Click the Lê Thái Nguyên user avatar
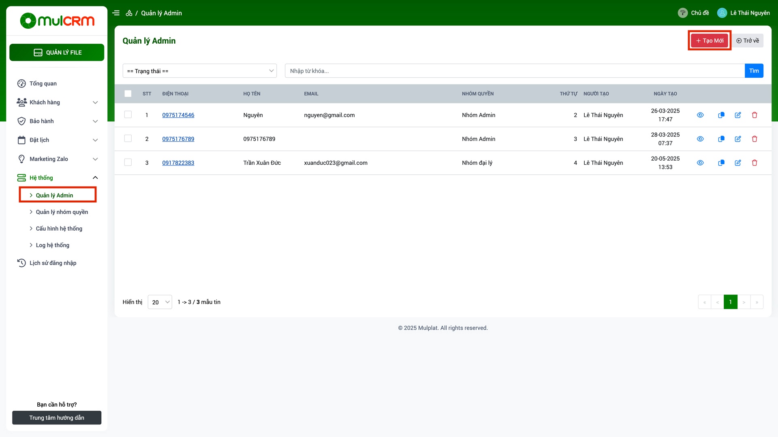778x437 pixels. [722, 13]
